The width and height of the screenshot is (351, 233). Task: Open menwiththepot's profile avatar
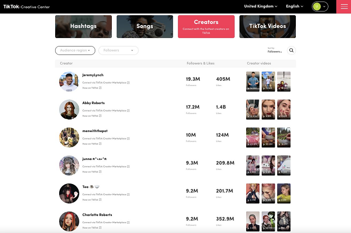[x=69, y=137]
